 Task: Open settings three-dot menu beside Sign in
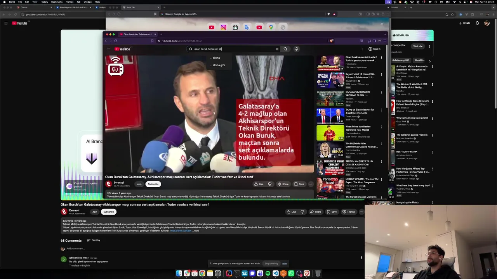(362, 49)
